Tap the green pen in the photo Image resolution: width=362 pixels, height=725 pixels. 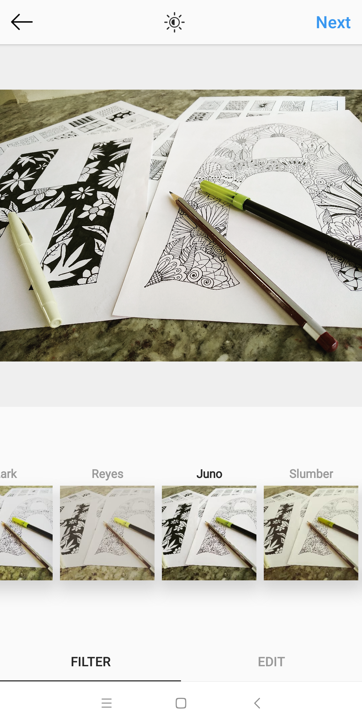point(282,218)
